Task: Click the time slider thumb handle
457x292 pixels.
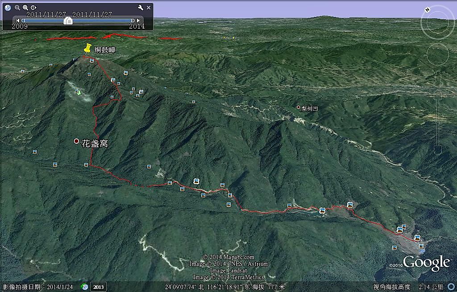Action: pos(68,21)
